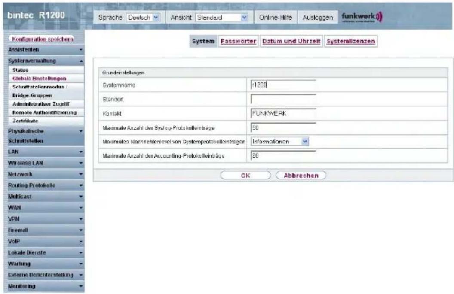The image size is (454, 294).
Task: Expand the Netzwerk section
Action: click(x=46, y=174)
